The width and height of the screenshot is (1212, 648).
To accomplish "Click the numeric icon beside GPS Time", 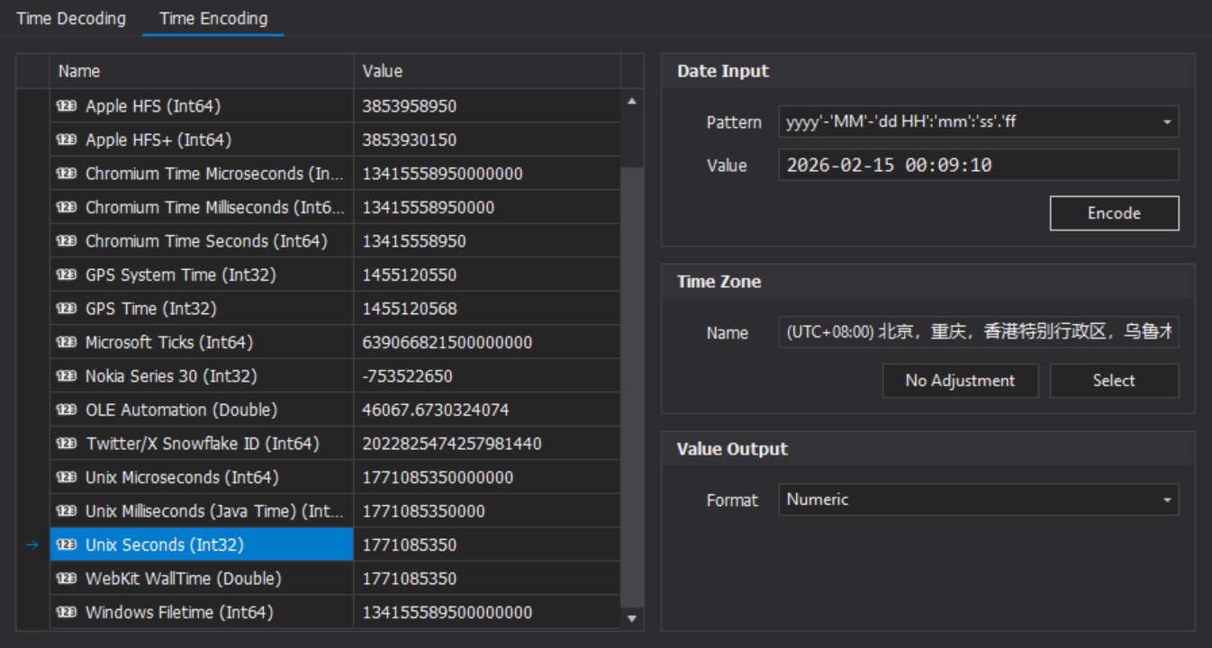I will pos(67,309).
